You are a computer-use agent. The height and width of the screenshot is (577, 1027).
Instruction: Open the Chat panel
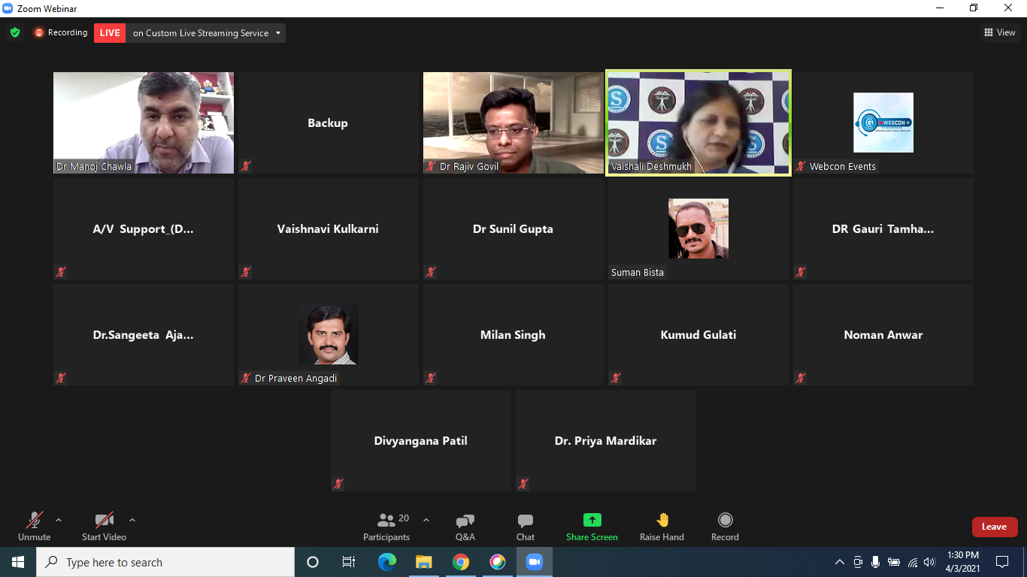tap(526, 527)
